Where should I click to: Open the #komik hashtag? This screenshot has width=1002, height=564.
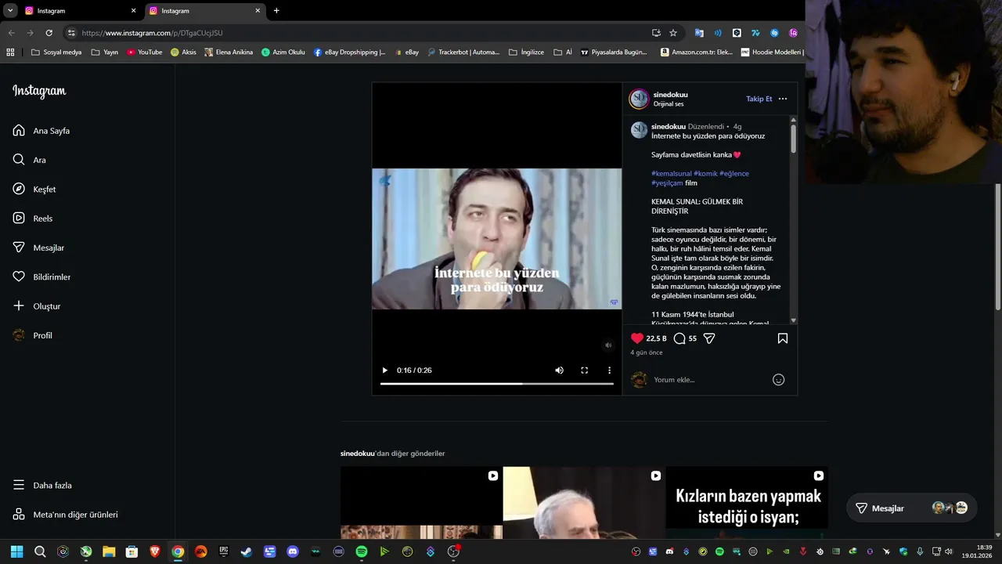(705, 173)
